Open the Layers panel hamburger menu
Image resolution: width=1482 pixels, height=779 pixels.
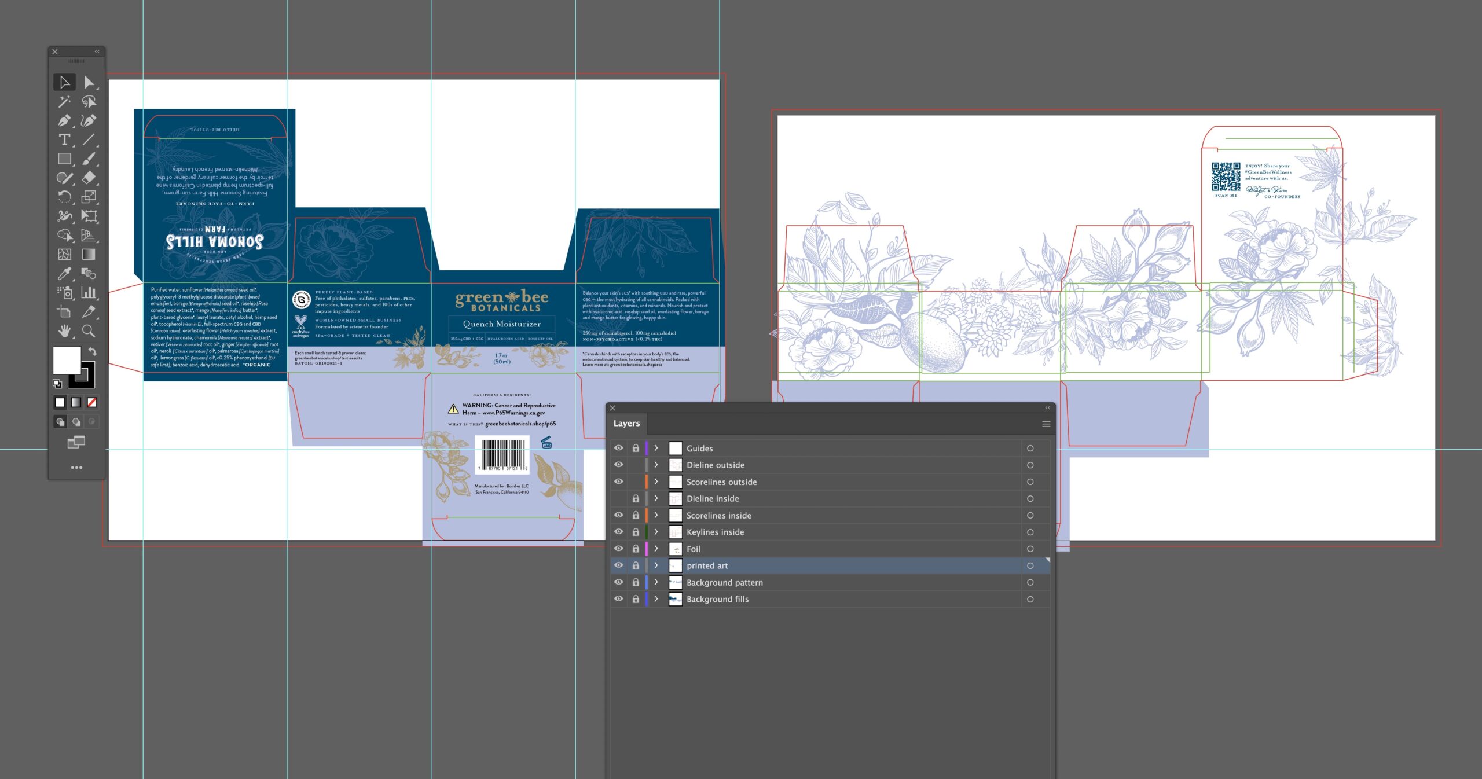click(1046, 424)
